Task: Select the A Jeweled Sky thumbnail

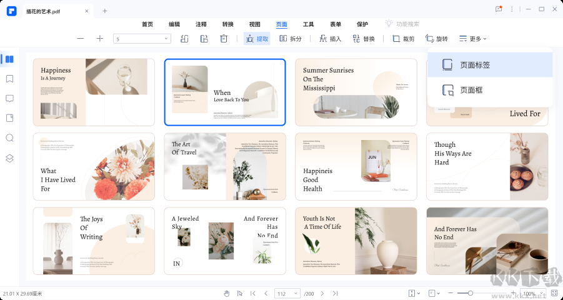Action: [225, 241]
